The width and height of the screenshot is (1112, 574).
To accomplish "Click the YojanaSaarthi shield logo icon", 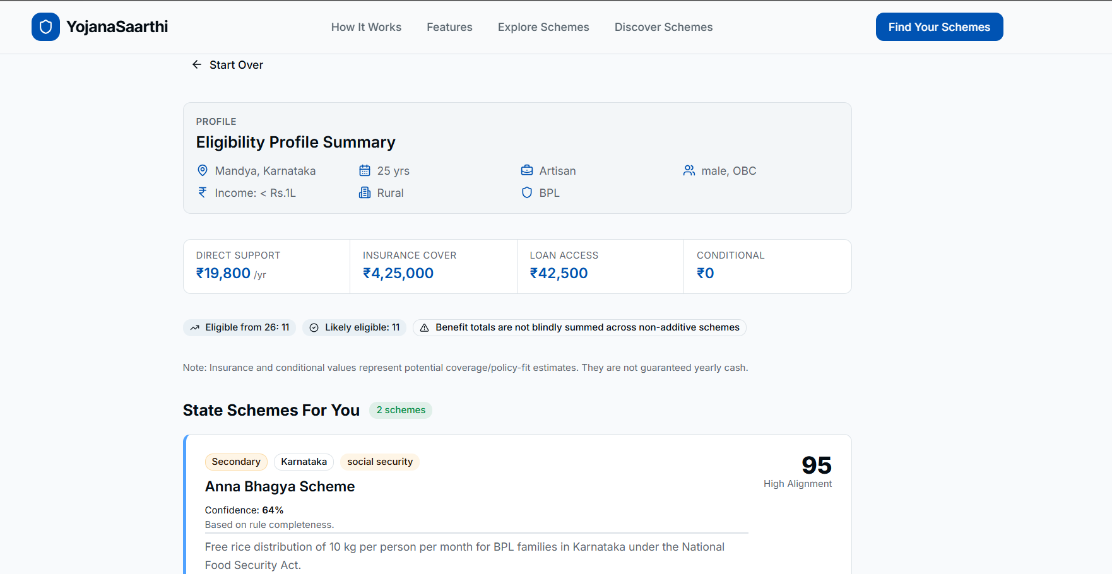I will pyautogui.click(x=45, y=26).
